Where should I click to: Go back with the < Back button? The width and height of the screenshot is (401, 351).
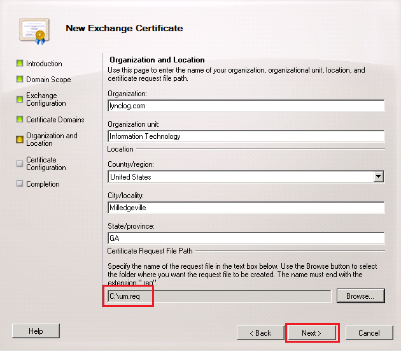pyautogui.click(x=260, y=333)
